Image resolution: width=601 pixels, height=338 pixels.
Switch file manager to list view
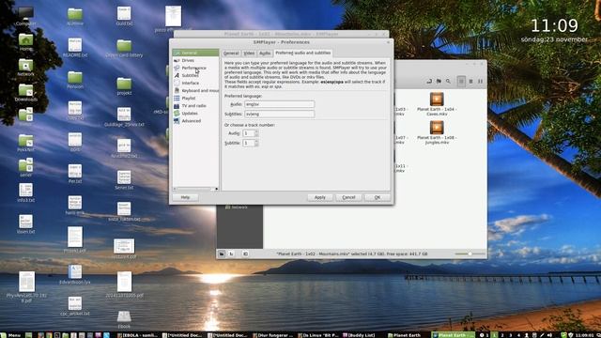tap(471, 82)
